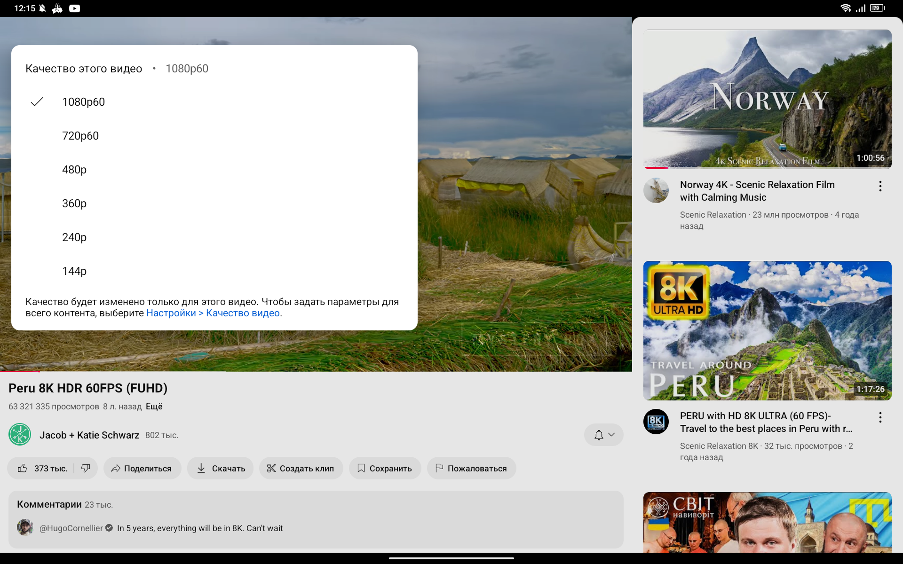Pick the 144p quality entry
903x564 pixels.
74,271
